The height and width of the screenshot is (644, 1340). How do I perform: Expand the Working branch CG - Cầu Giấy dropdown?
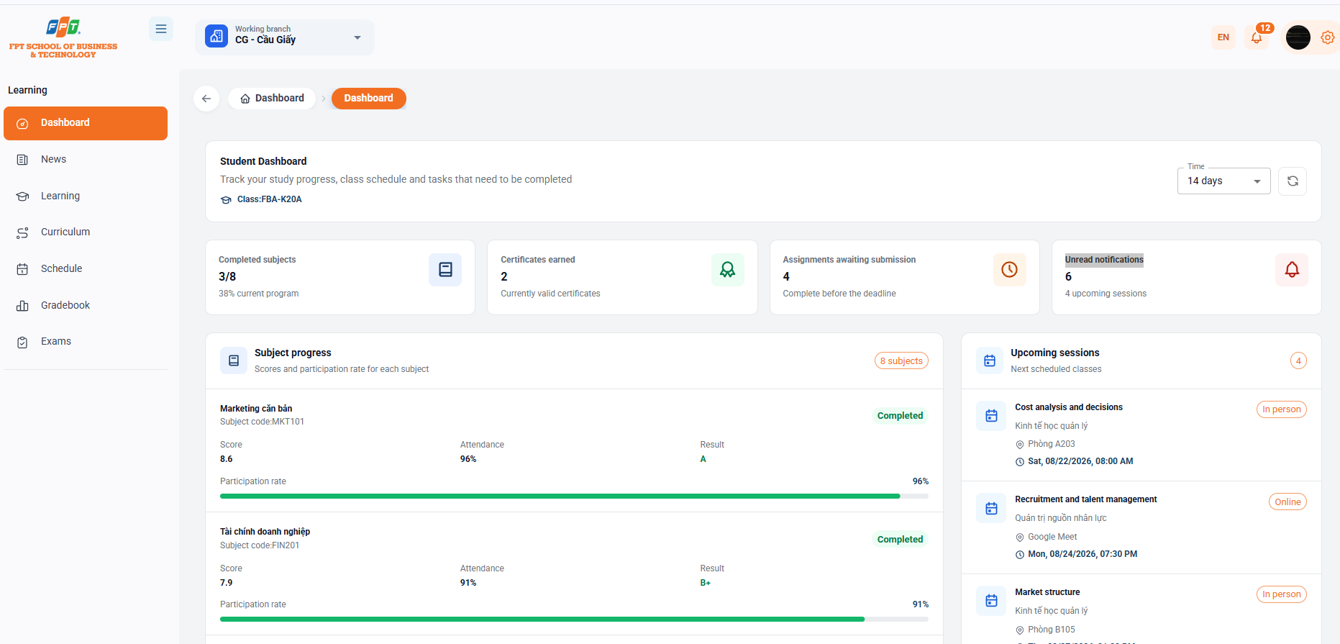pyautogui.click(x=285, y=37)
